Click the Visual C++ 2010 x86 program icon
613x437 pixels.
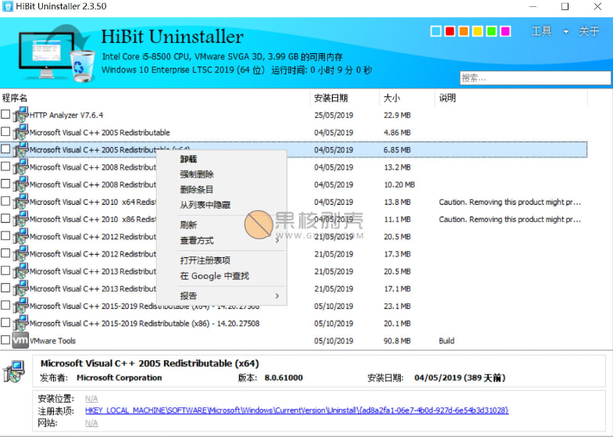[20, 219]
